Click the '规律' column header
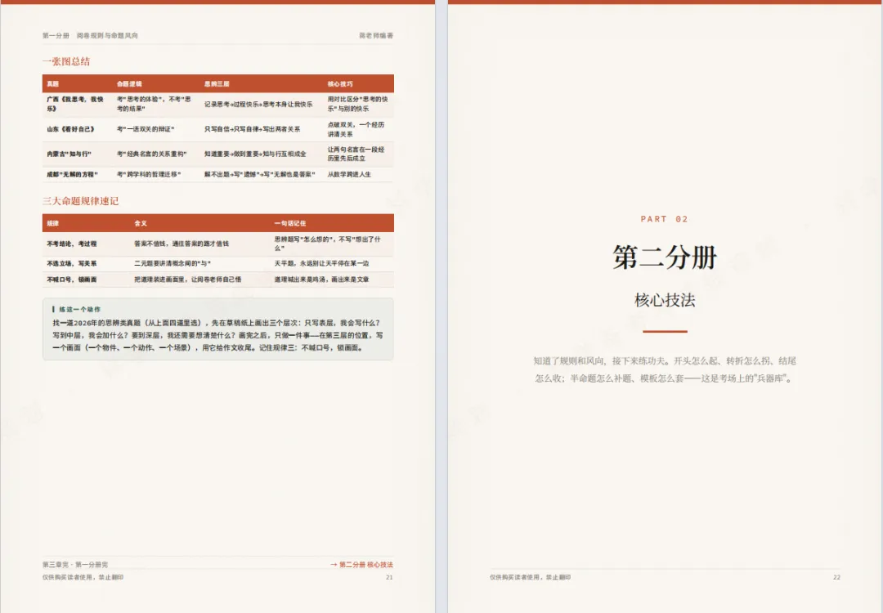This screenshot has width=883, height=613. click(53, 223)
